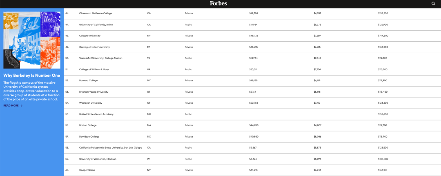Select California Polytechnic State University row
The width and height of the screenshot is (441, 176).
pos(252,148)
